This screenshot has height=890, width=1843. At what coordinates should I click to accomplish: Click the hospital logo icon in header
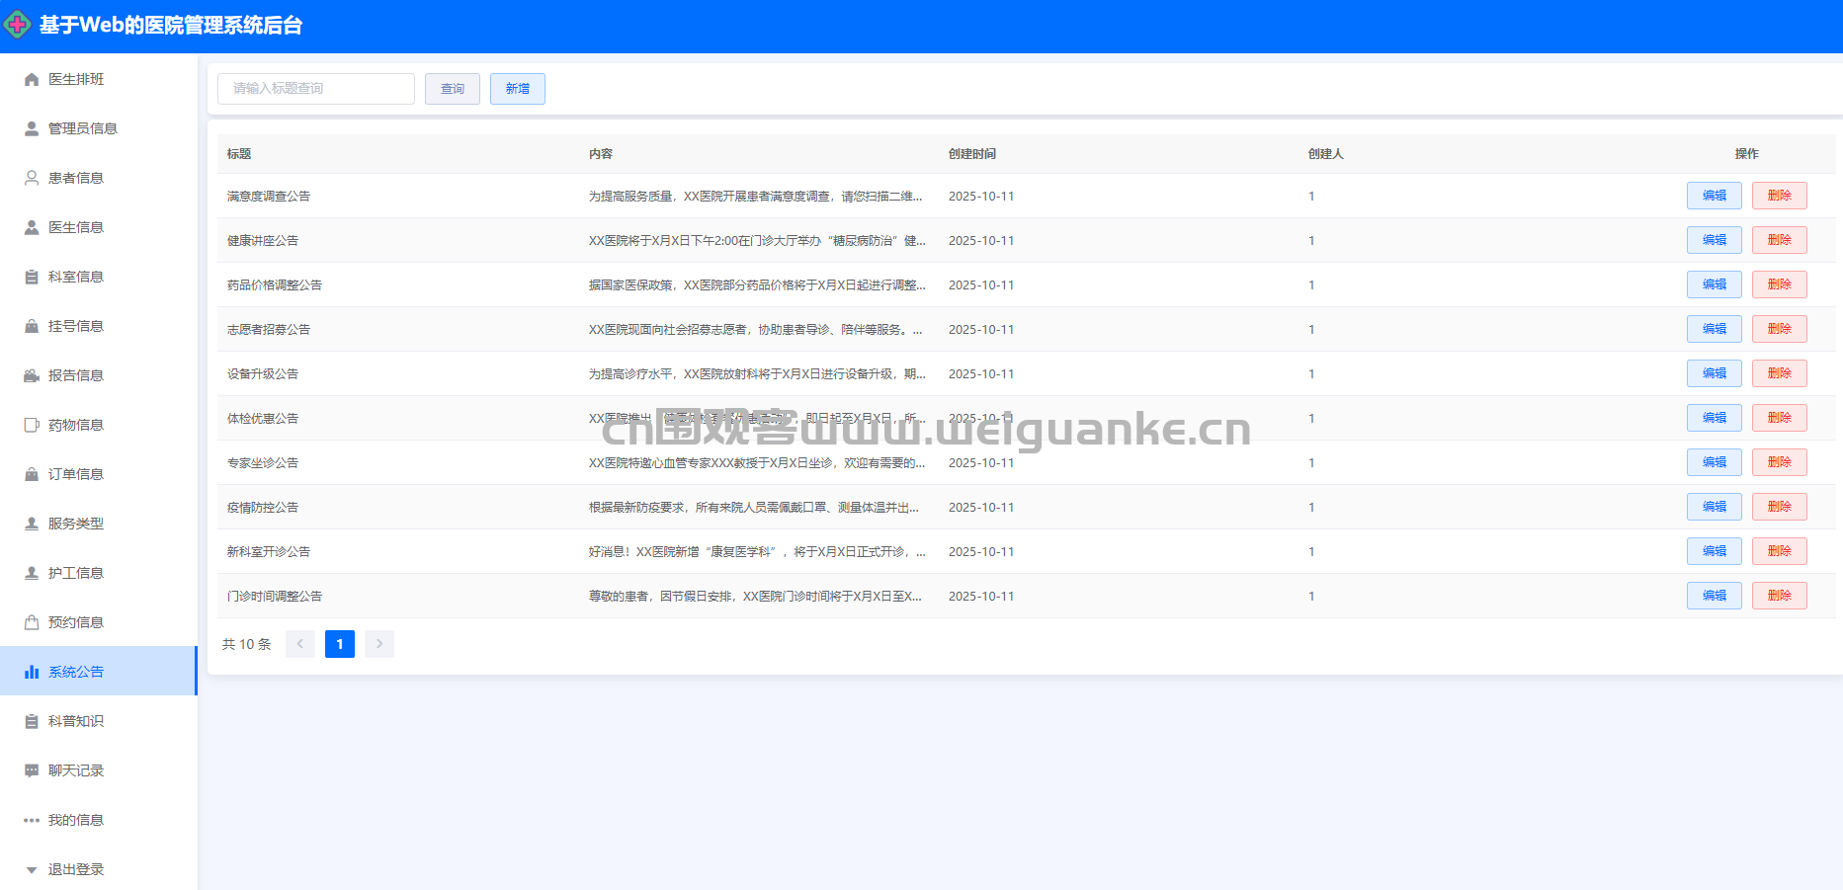(18, 25)
